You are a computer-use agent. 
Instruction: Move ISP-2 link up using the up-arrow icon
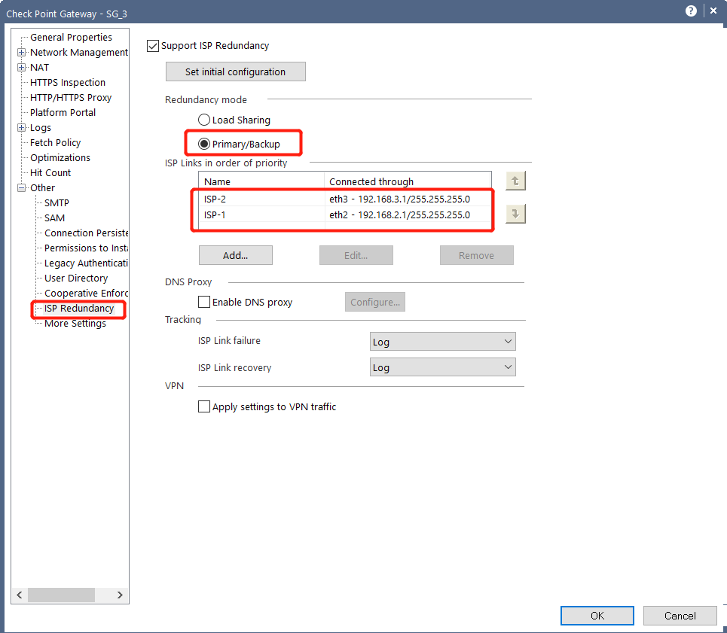pos(515,181)
